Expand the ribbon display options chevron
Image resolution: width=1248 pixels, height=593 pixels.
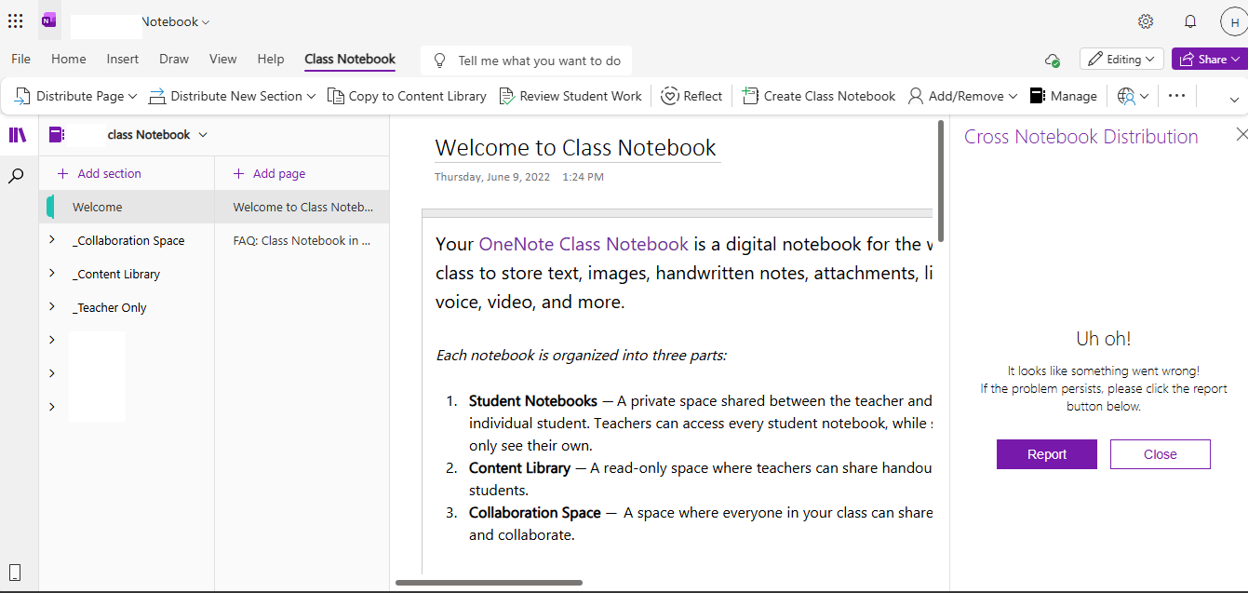[x=1235, y=100]
